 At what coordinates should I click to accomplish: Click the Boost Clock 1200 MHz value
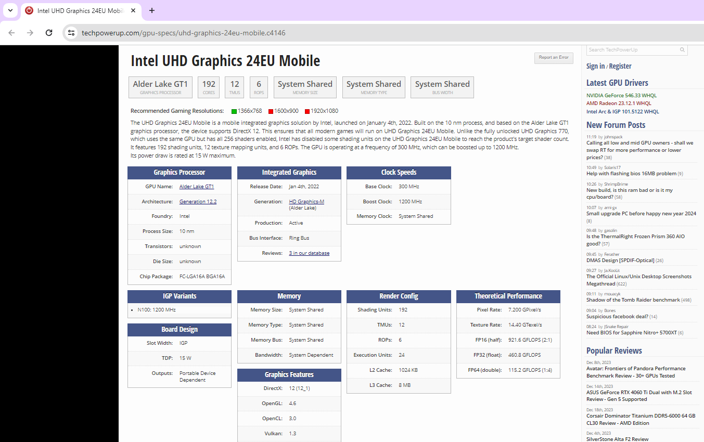click(x=410, y=201)
